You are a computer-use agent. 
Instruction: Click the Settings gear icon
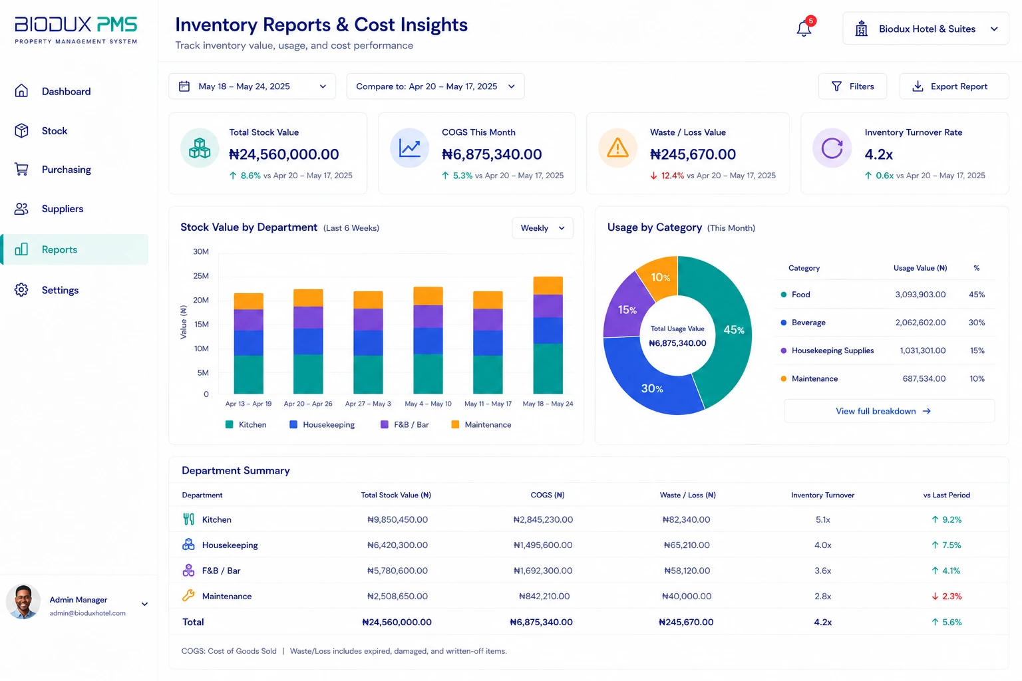tap(21, 290)
